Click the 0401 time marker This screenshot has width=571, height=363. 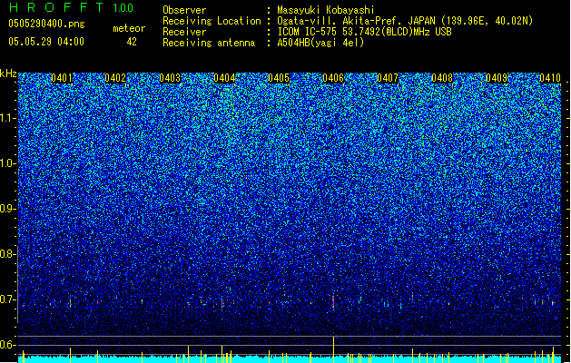pyautogui.click(x=62, y=78)
